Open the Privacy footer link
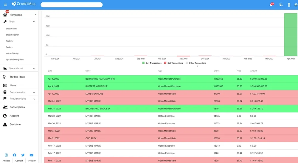 (x=32, y=161)
